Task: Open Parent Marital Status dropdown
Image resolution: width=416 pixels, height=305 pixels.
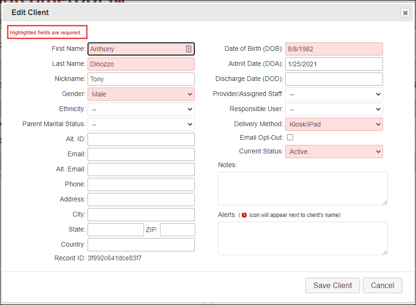Action: tap(141, 124)
